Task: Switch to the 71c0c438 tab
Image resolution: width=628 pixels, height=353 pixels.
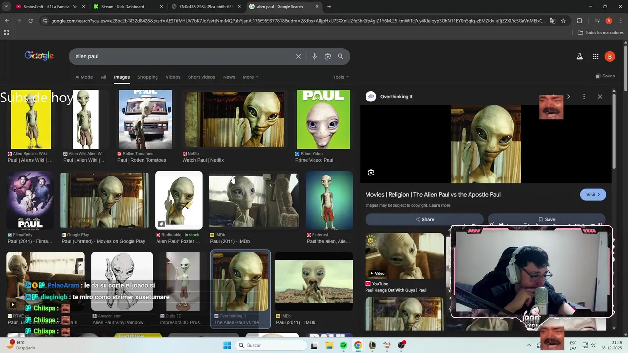Action: pos(206,7)
